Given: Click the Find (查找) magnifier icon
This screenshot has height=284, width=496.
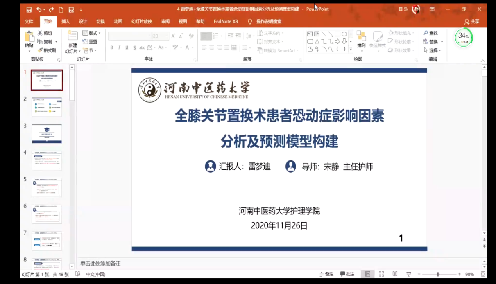Looking at the screenshot, I should tap(426, 33).
